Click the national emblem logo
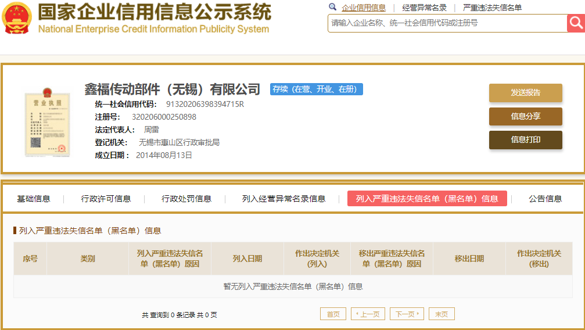The height and width of the screenshot is (330, 585). tap(17, 18)
